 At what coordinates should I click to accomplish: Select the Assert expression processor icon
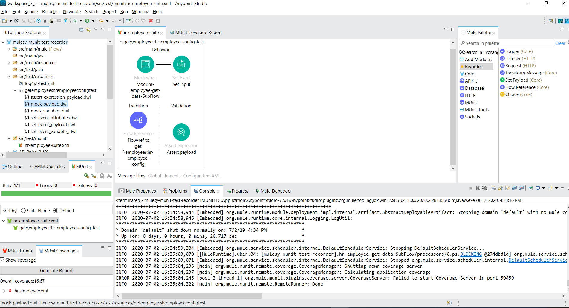tap(181, 132)
